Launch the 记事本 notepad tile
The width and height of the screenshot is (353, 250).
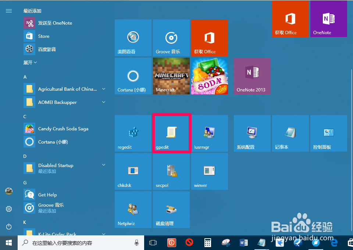(x=290, y=133)
